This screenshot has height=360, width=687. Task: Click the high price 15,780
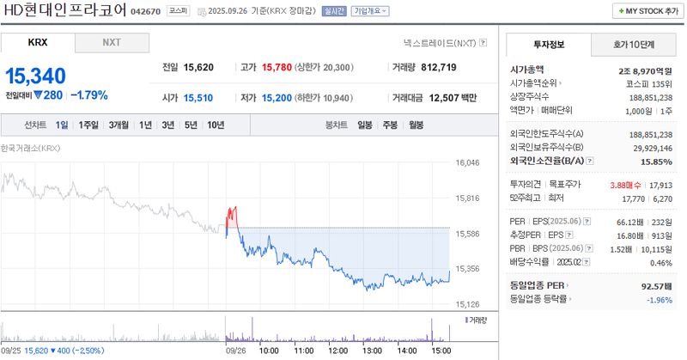coord(277,68)
